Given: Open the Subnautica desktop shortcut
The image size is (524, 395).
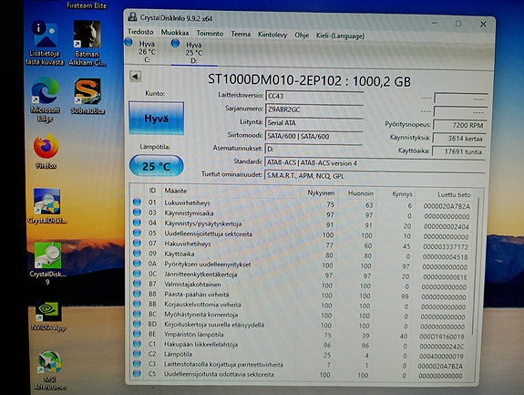Looking at the screenshot, I should [87, 97].
